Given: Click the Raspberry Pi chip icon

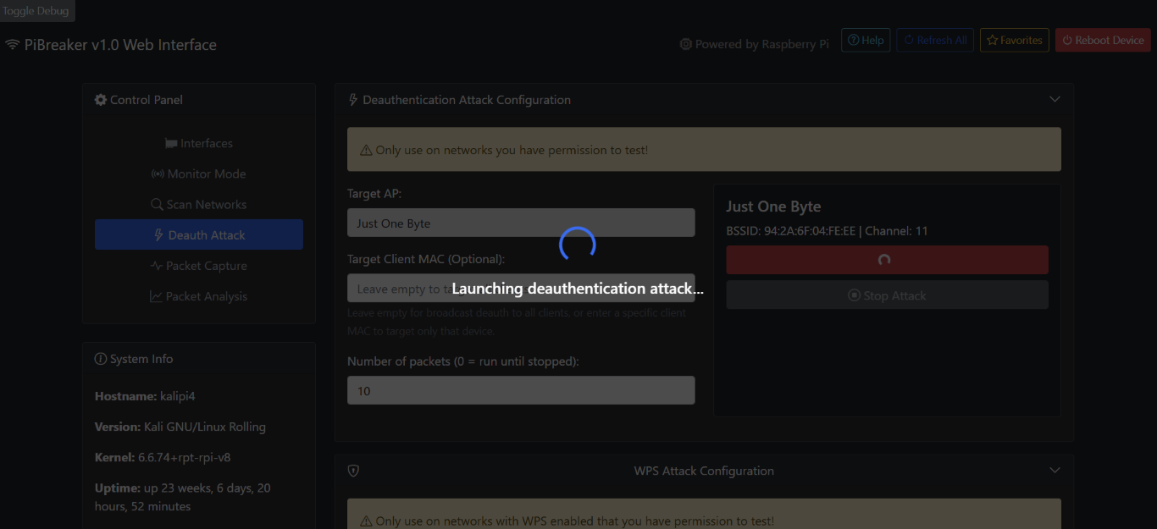Looking at the screenshot, I should pyautogui.click(x=686, y=44).
